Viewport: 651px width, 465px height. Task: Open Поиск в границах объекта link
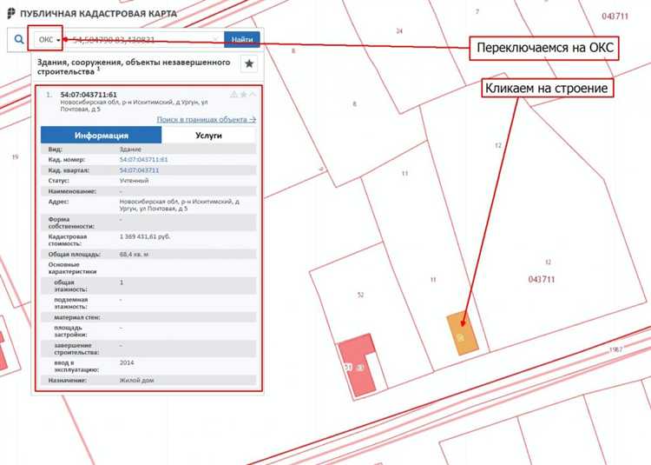[206, 119]
